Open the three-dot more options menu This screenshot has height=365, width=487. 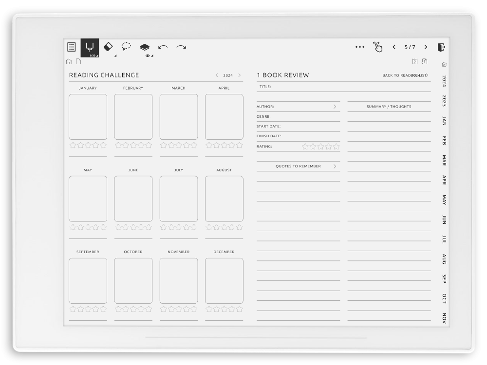click(x=360, y=47)
